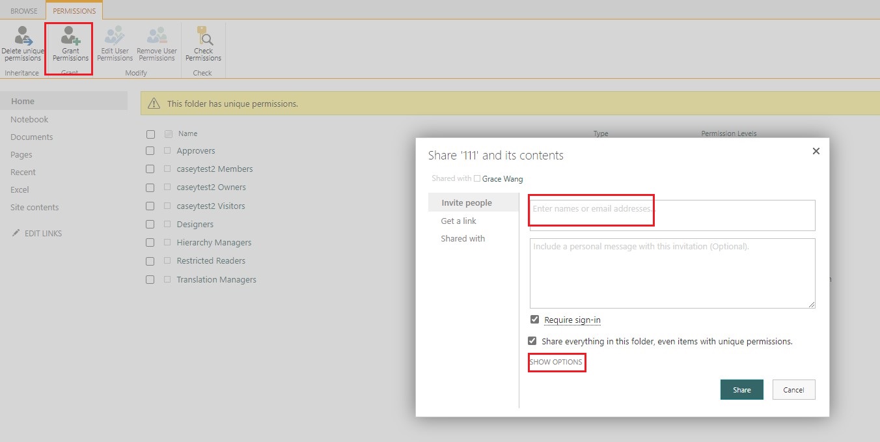Click the Name column header
The height and width of the screenshot is (442, 880).
[187, 133]
